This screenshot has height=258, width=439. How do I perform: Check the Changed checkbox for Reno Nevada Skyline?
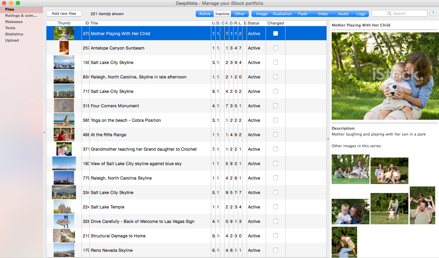pos(275,250)
